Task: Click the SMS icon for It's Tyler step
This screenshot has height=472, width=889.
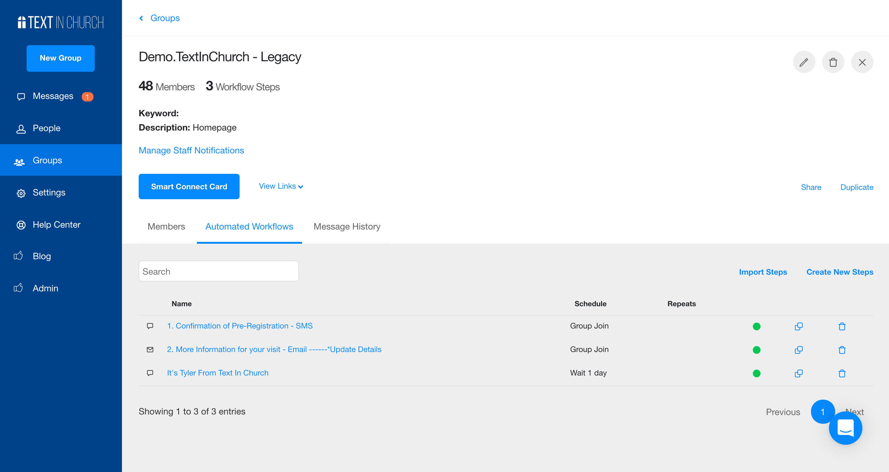Action: [x=150, y=373]
